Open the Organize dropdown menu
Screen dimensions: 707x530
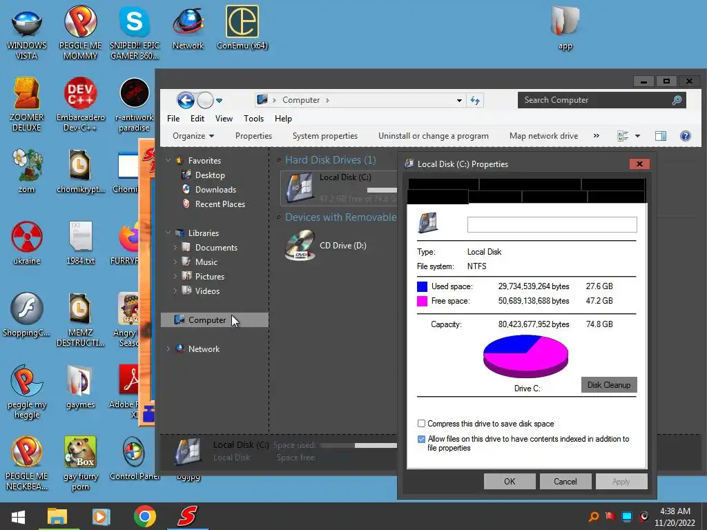(x=193, y=136)
